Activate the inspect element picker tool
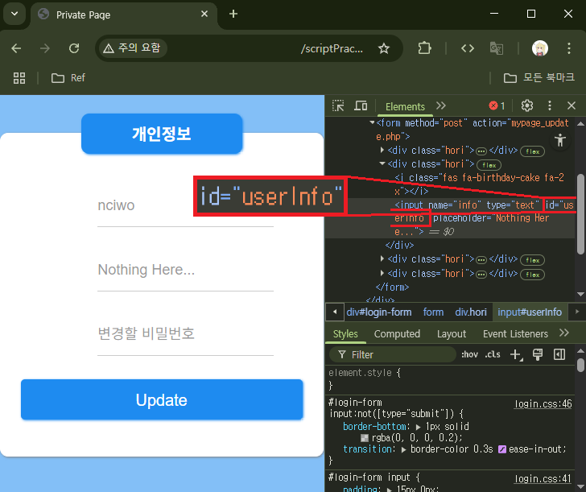 point(338,105)
